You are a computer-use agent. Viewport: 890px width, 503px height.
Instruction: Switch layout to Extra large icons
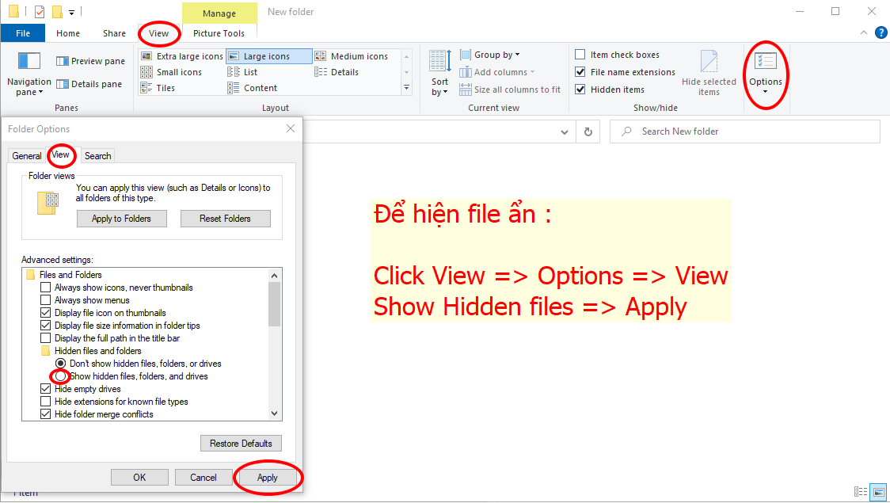pyautogui.click(x=181, y=56)
